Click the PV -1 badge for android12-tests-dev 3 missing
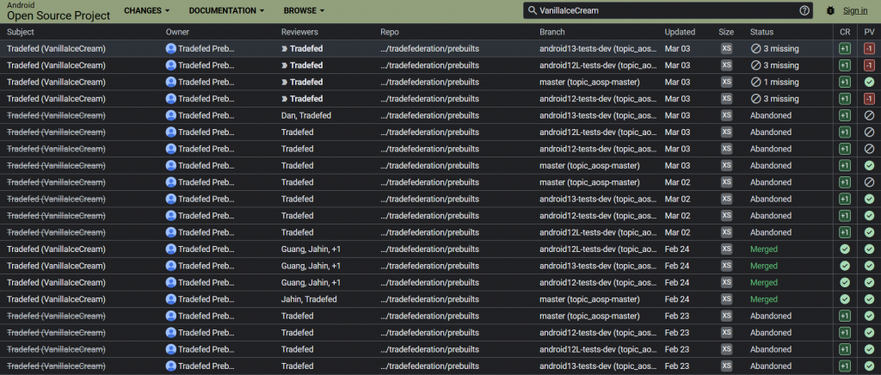Image resolution: width=881 pixels, height=375 pixels. (x=869, y=99)
